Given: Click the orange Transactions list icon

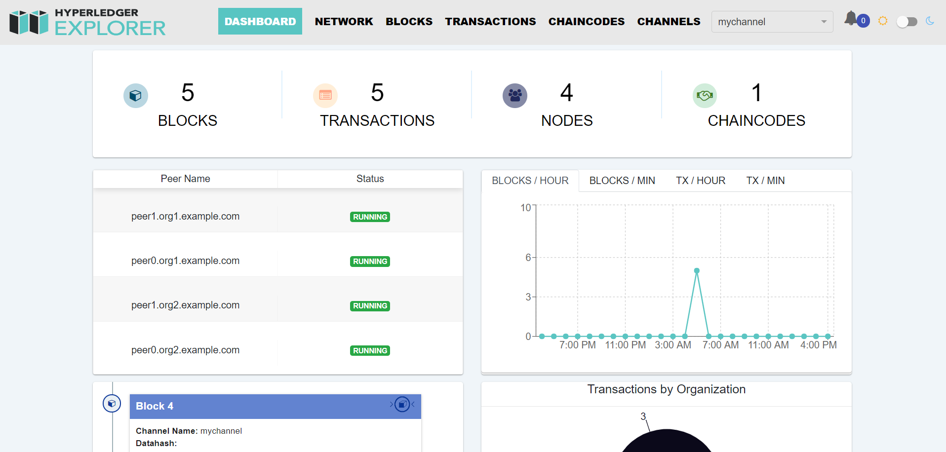Looking at the screenshot, I should point(325,96).
